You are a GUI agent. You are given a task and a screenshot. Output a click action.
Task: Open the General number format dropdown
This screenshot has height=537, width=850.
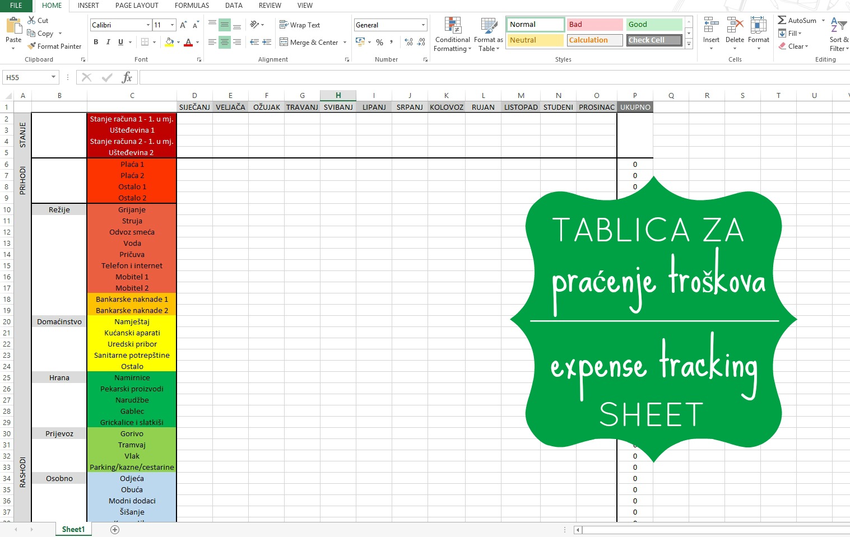(x=422, y=25)
